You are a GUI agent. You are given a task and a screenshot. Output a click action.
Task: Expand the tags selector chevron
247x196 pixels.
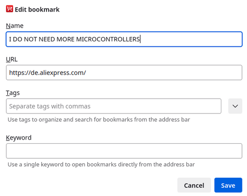235,106
